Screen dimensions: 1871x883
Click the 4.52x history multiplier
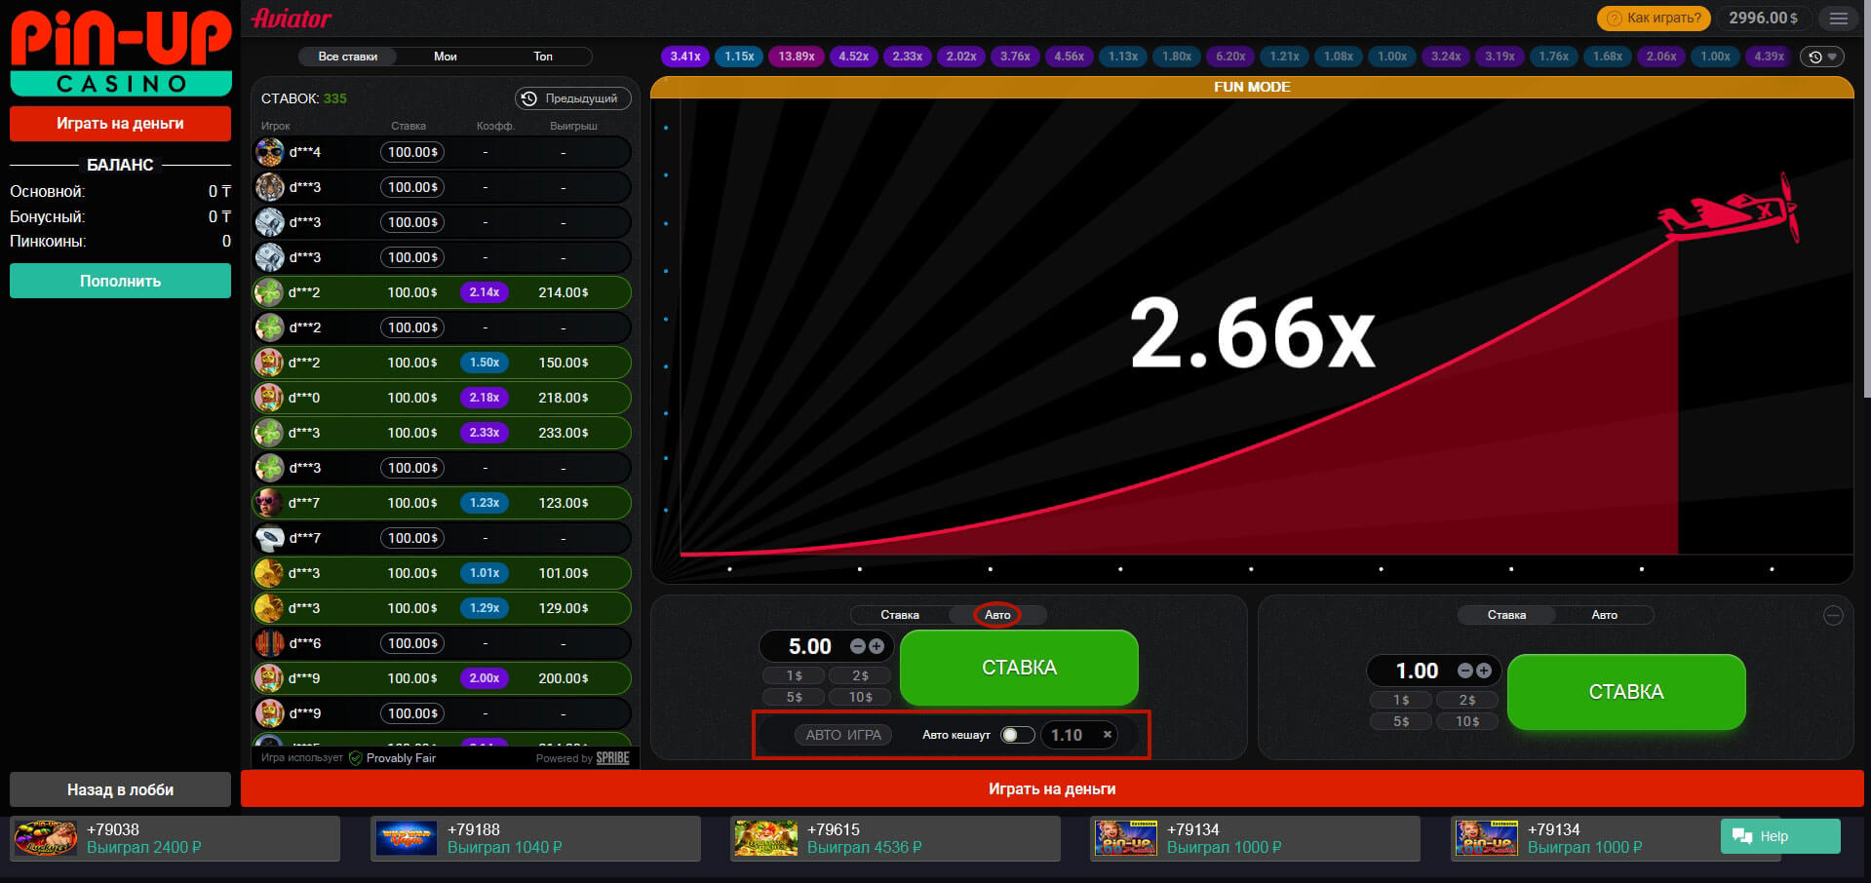pos(853,57)
